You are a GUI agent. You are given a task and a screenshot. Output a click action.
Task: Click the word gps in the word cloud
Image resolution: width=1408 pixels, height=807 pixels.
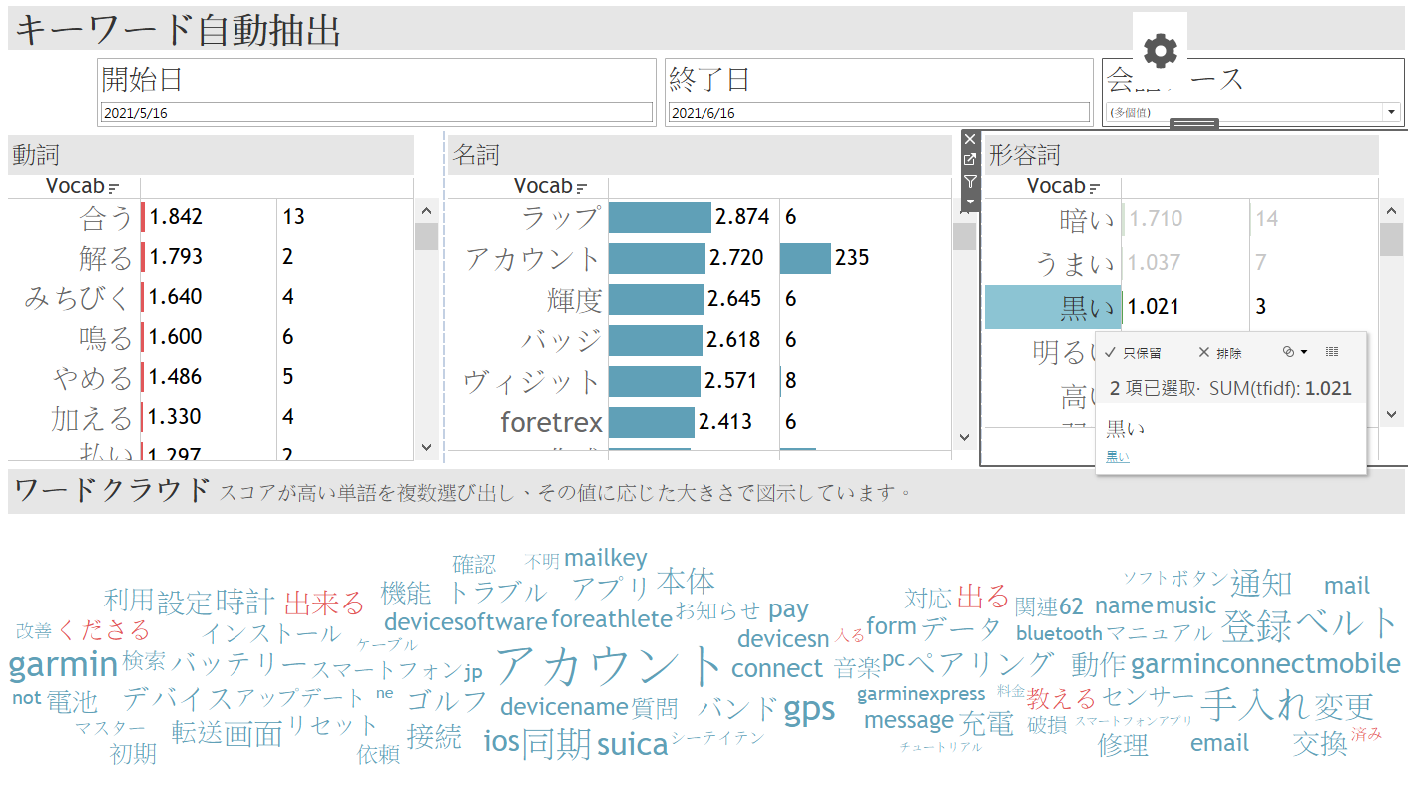[x=809, y=709]
